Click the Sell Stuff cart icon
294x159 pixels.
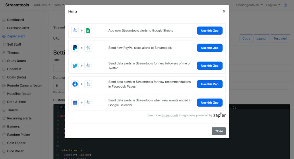click(4, 44)
